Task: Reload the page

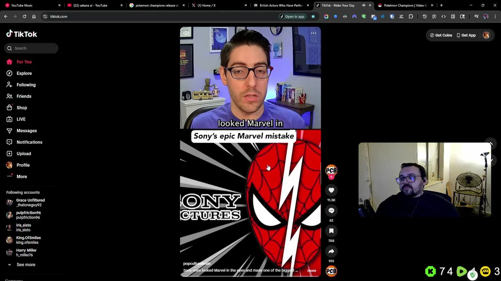Action: [x=24, y=16]
